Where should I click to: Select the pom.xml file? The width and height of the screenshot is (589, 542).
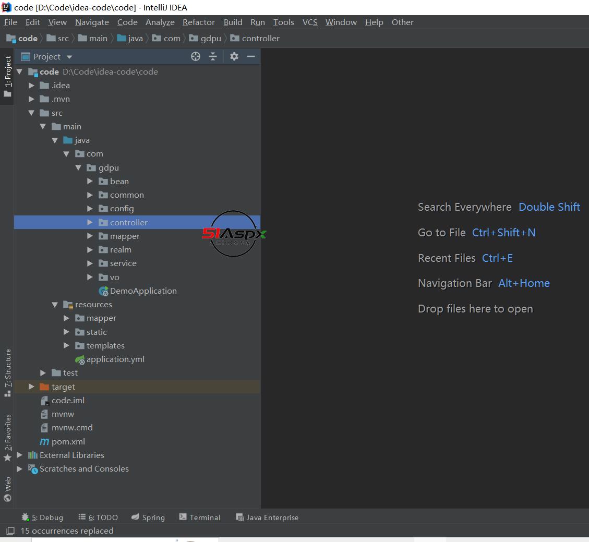pyautogui.click(x=68, y=441)
